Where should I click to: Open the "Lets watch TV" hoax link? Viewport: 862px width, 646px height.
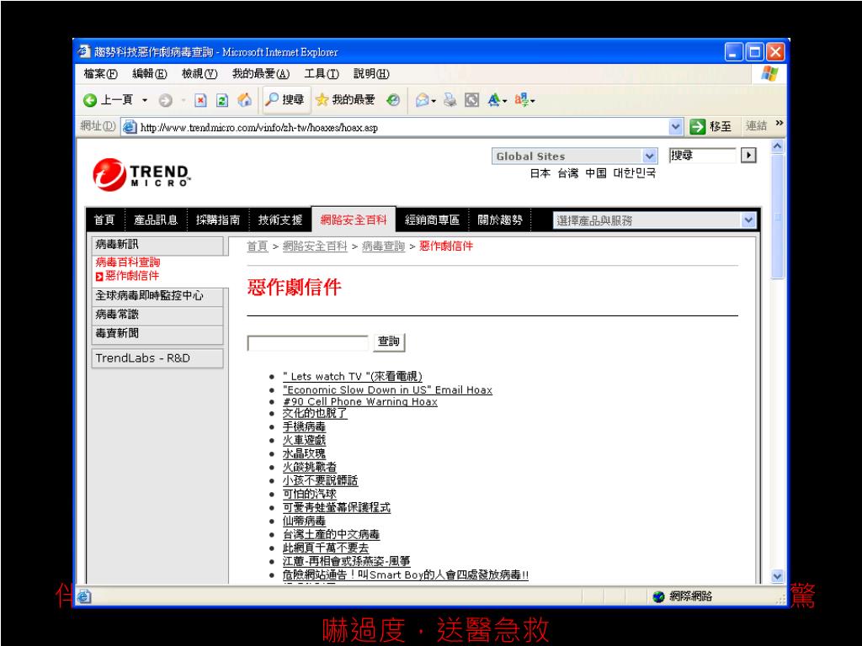(x=353, y=376)
